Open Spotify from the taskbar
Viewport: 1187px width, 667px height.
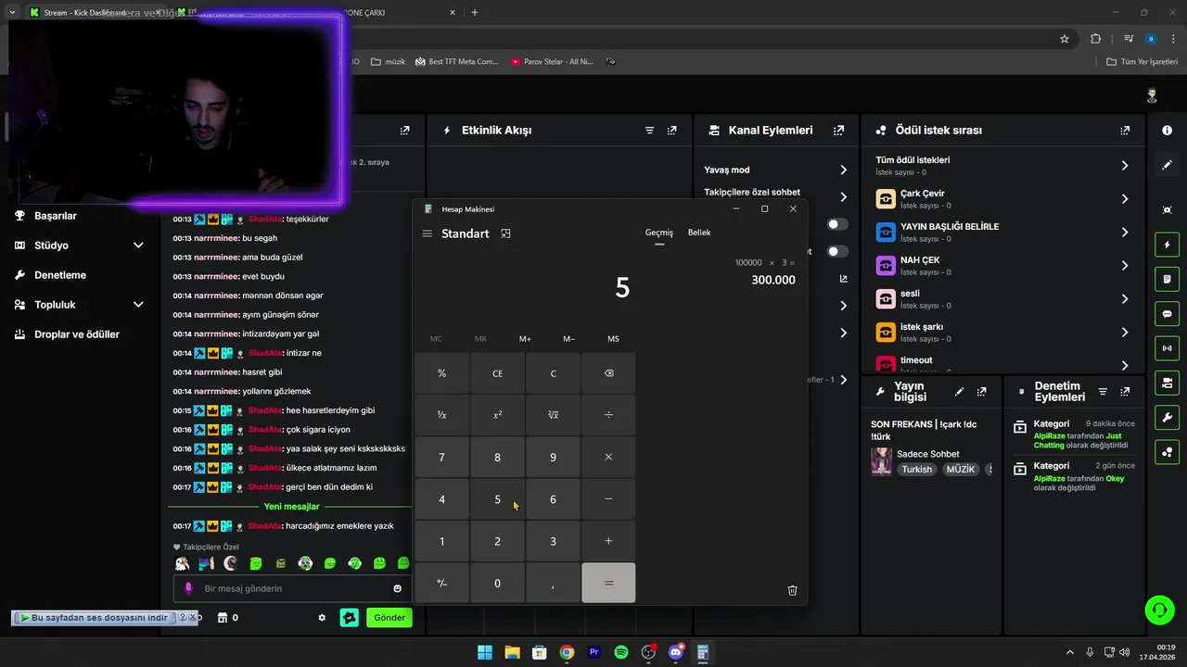tap(621, 652)
